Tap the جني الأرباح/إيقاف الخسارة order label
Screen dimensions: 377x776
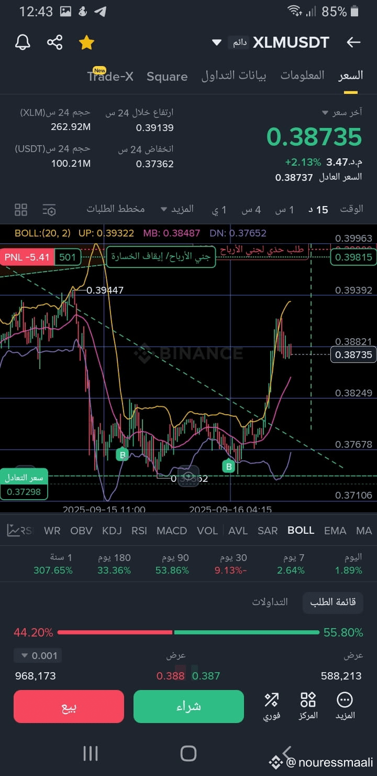point(161,257)
